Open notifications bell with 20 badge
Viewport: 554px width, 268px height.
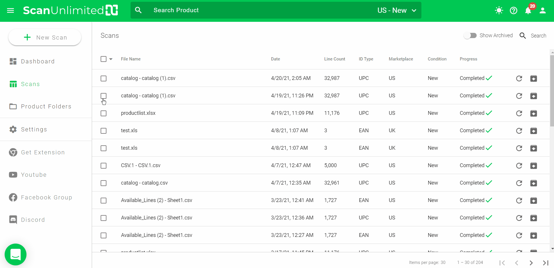tap(528, 10)
